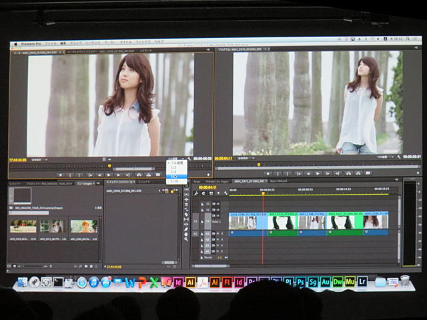Export a frame from the Program monitor
This screenshot has height=320, width=427.
click(x=368, y=173)
